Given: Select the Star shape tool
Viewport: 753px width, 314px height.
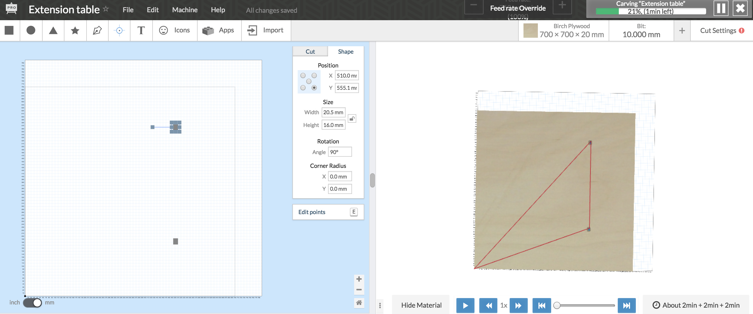Looking at the screenshot, I should 75,30.
